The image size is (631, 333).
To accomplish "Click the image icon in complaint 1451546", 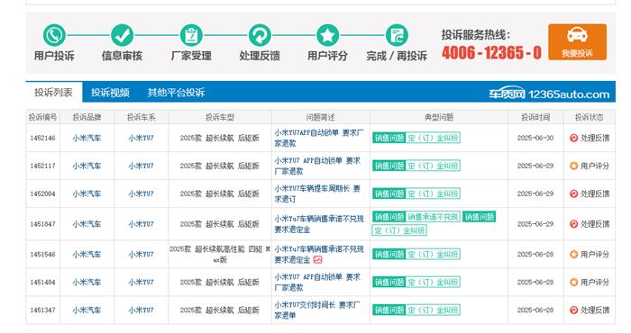I will 317,260.
